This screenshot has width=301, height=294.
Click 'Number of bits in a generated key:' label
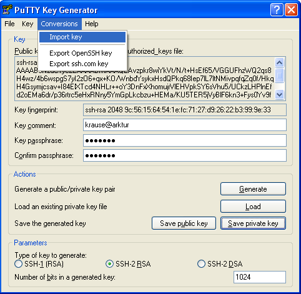pyautogui.click(x=65, y=277)
